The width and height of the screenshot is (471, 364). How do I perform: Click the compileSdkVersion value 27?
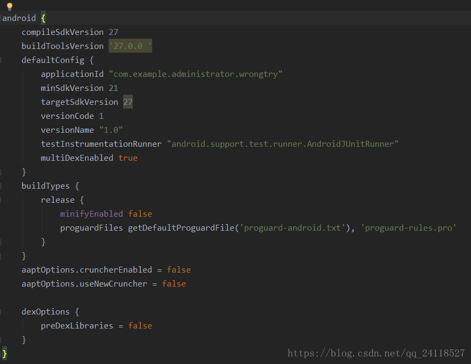click(x=113, y=32)
